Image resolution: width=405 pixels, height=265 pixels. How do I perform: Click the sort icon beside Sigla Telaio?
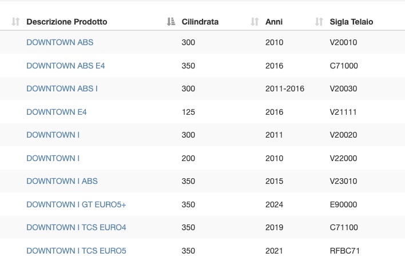point(319,22)
